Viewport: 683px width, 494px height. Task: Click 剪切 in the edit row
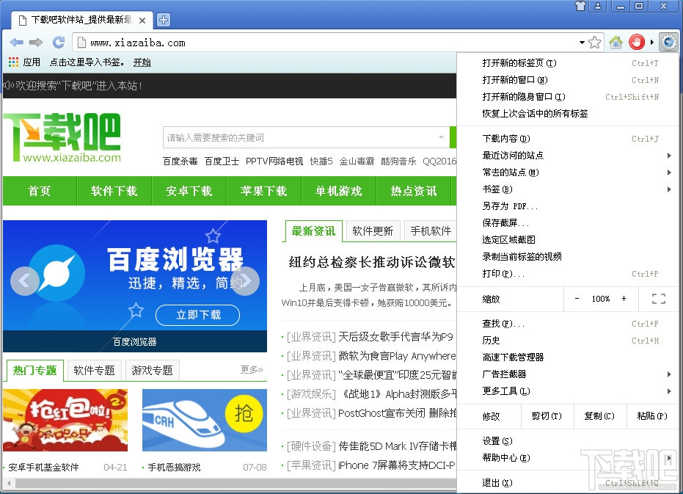547,416
